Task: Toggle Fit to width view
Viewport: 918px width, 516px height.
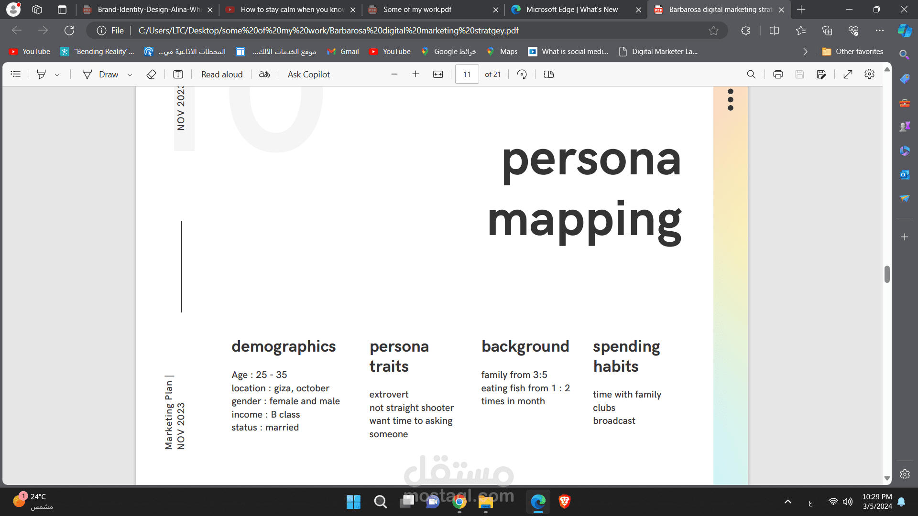Action: point(438,74)
